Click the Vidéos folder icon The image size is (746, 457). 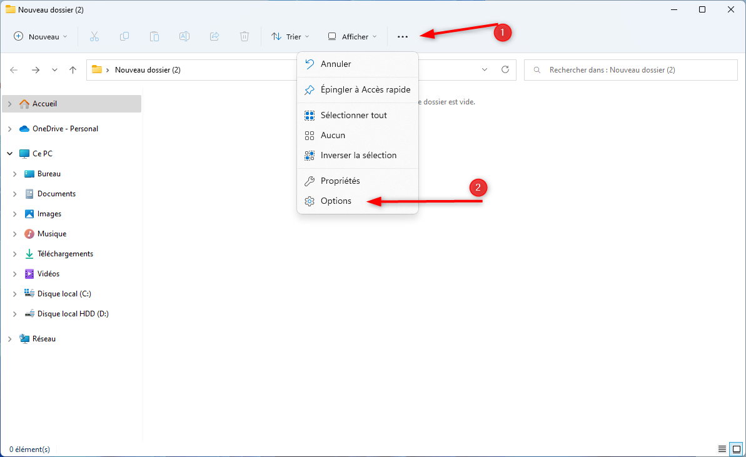[29, 274]
